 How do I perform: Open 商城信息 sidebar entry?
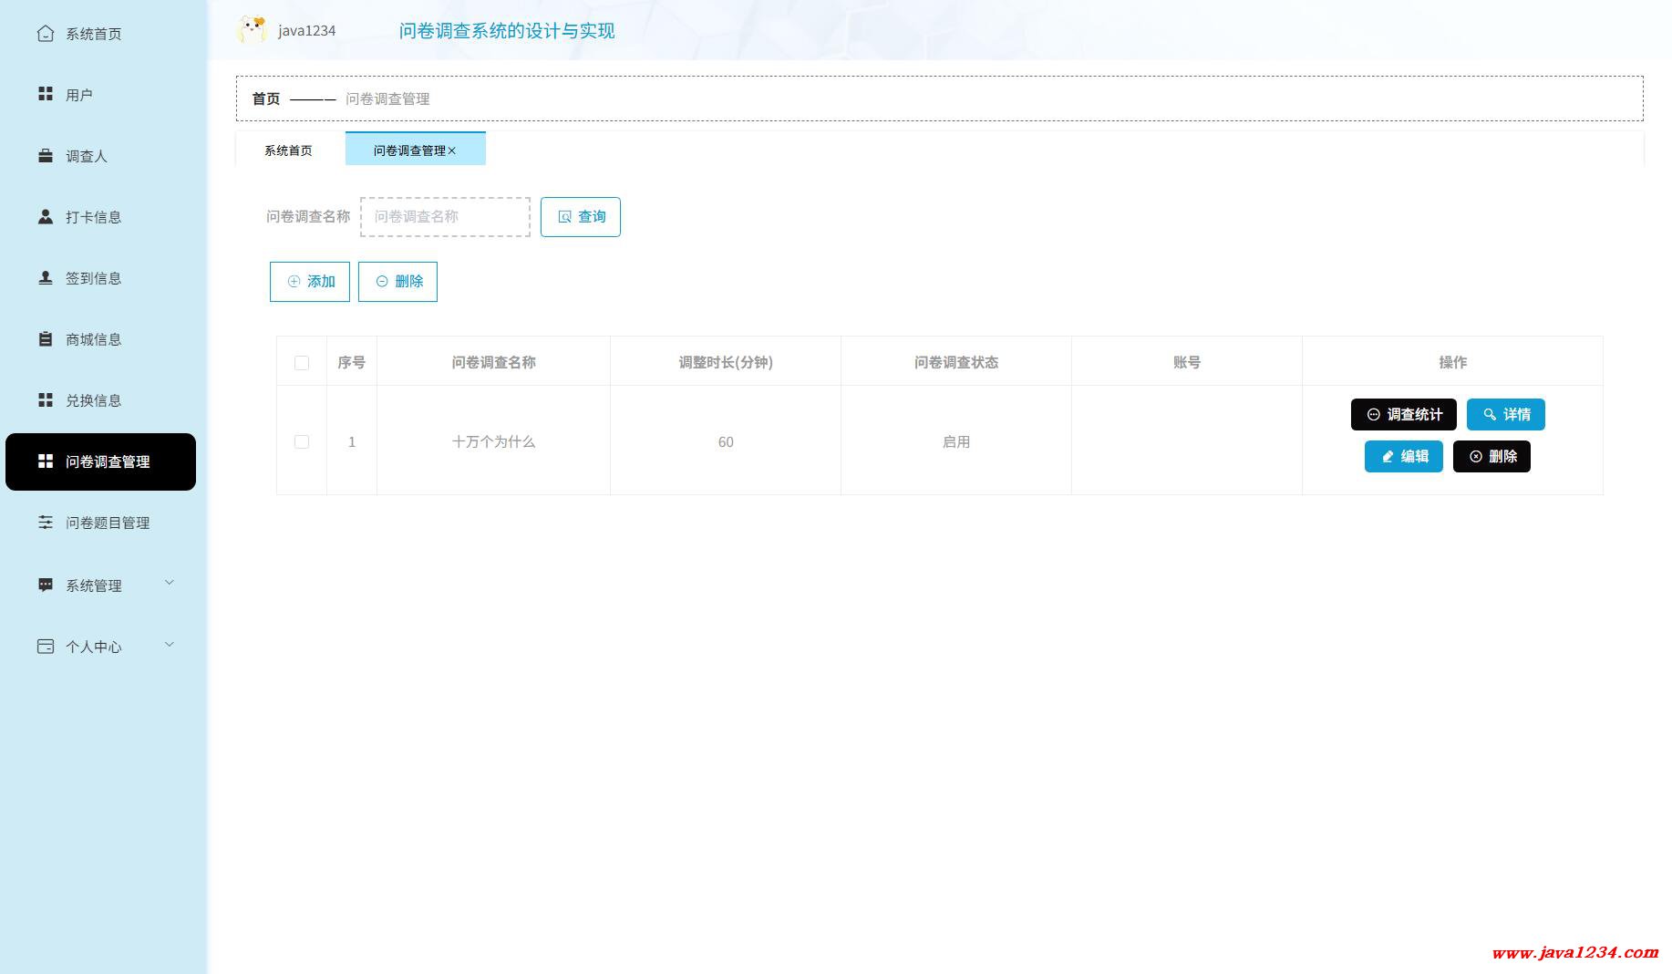click(100, 339)
